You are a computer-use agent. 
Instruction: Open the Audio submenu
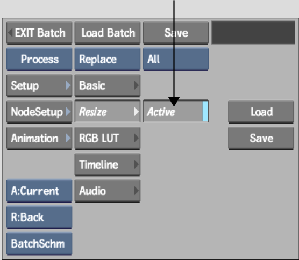click(x=108, y=191)
